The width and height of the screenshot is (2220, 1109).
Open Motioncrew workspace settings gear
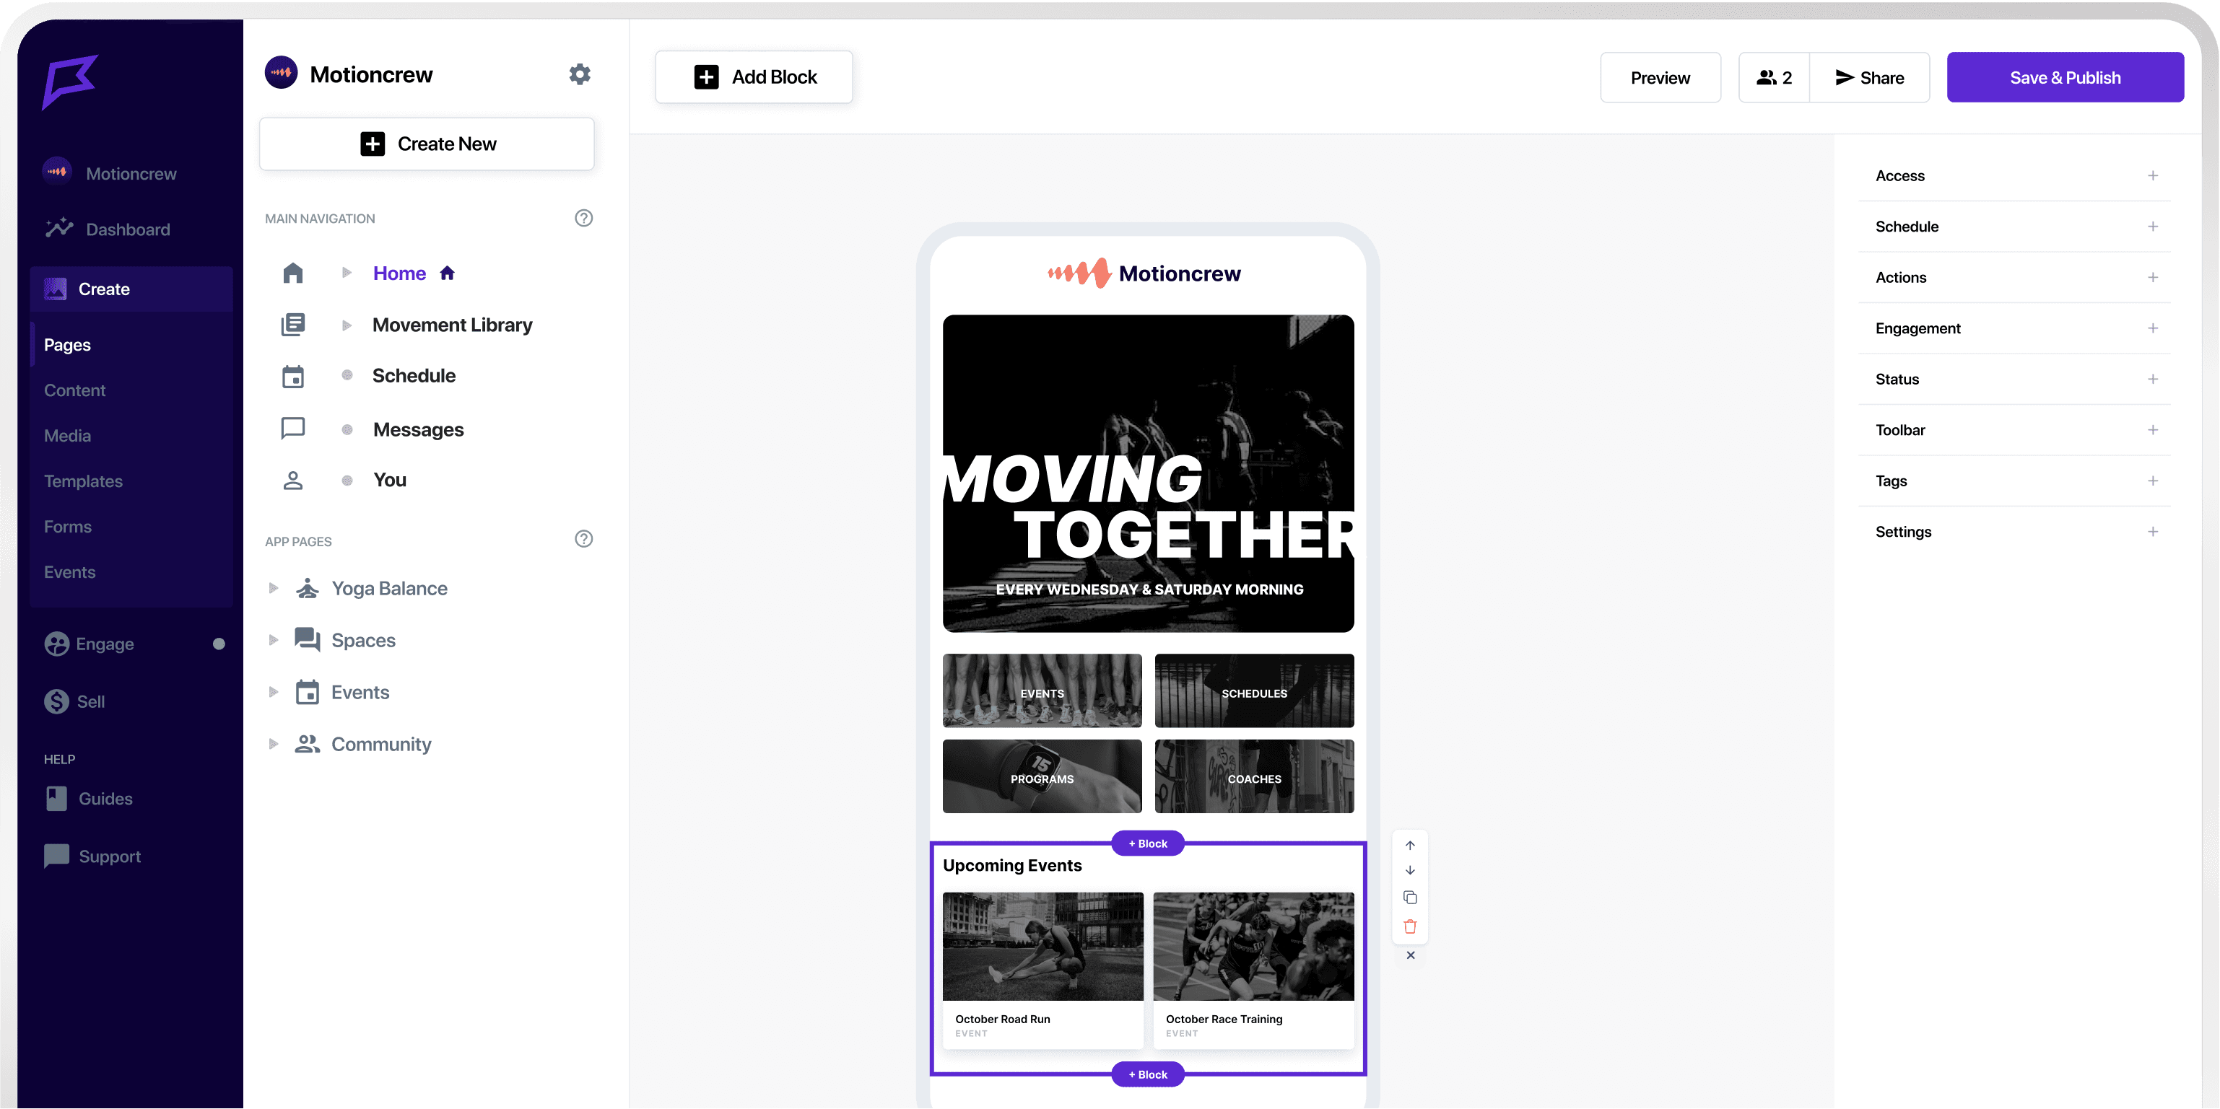coord(579,74)
